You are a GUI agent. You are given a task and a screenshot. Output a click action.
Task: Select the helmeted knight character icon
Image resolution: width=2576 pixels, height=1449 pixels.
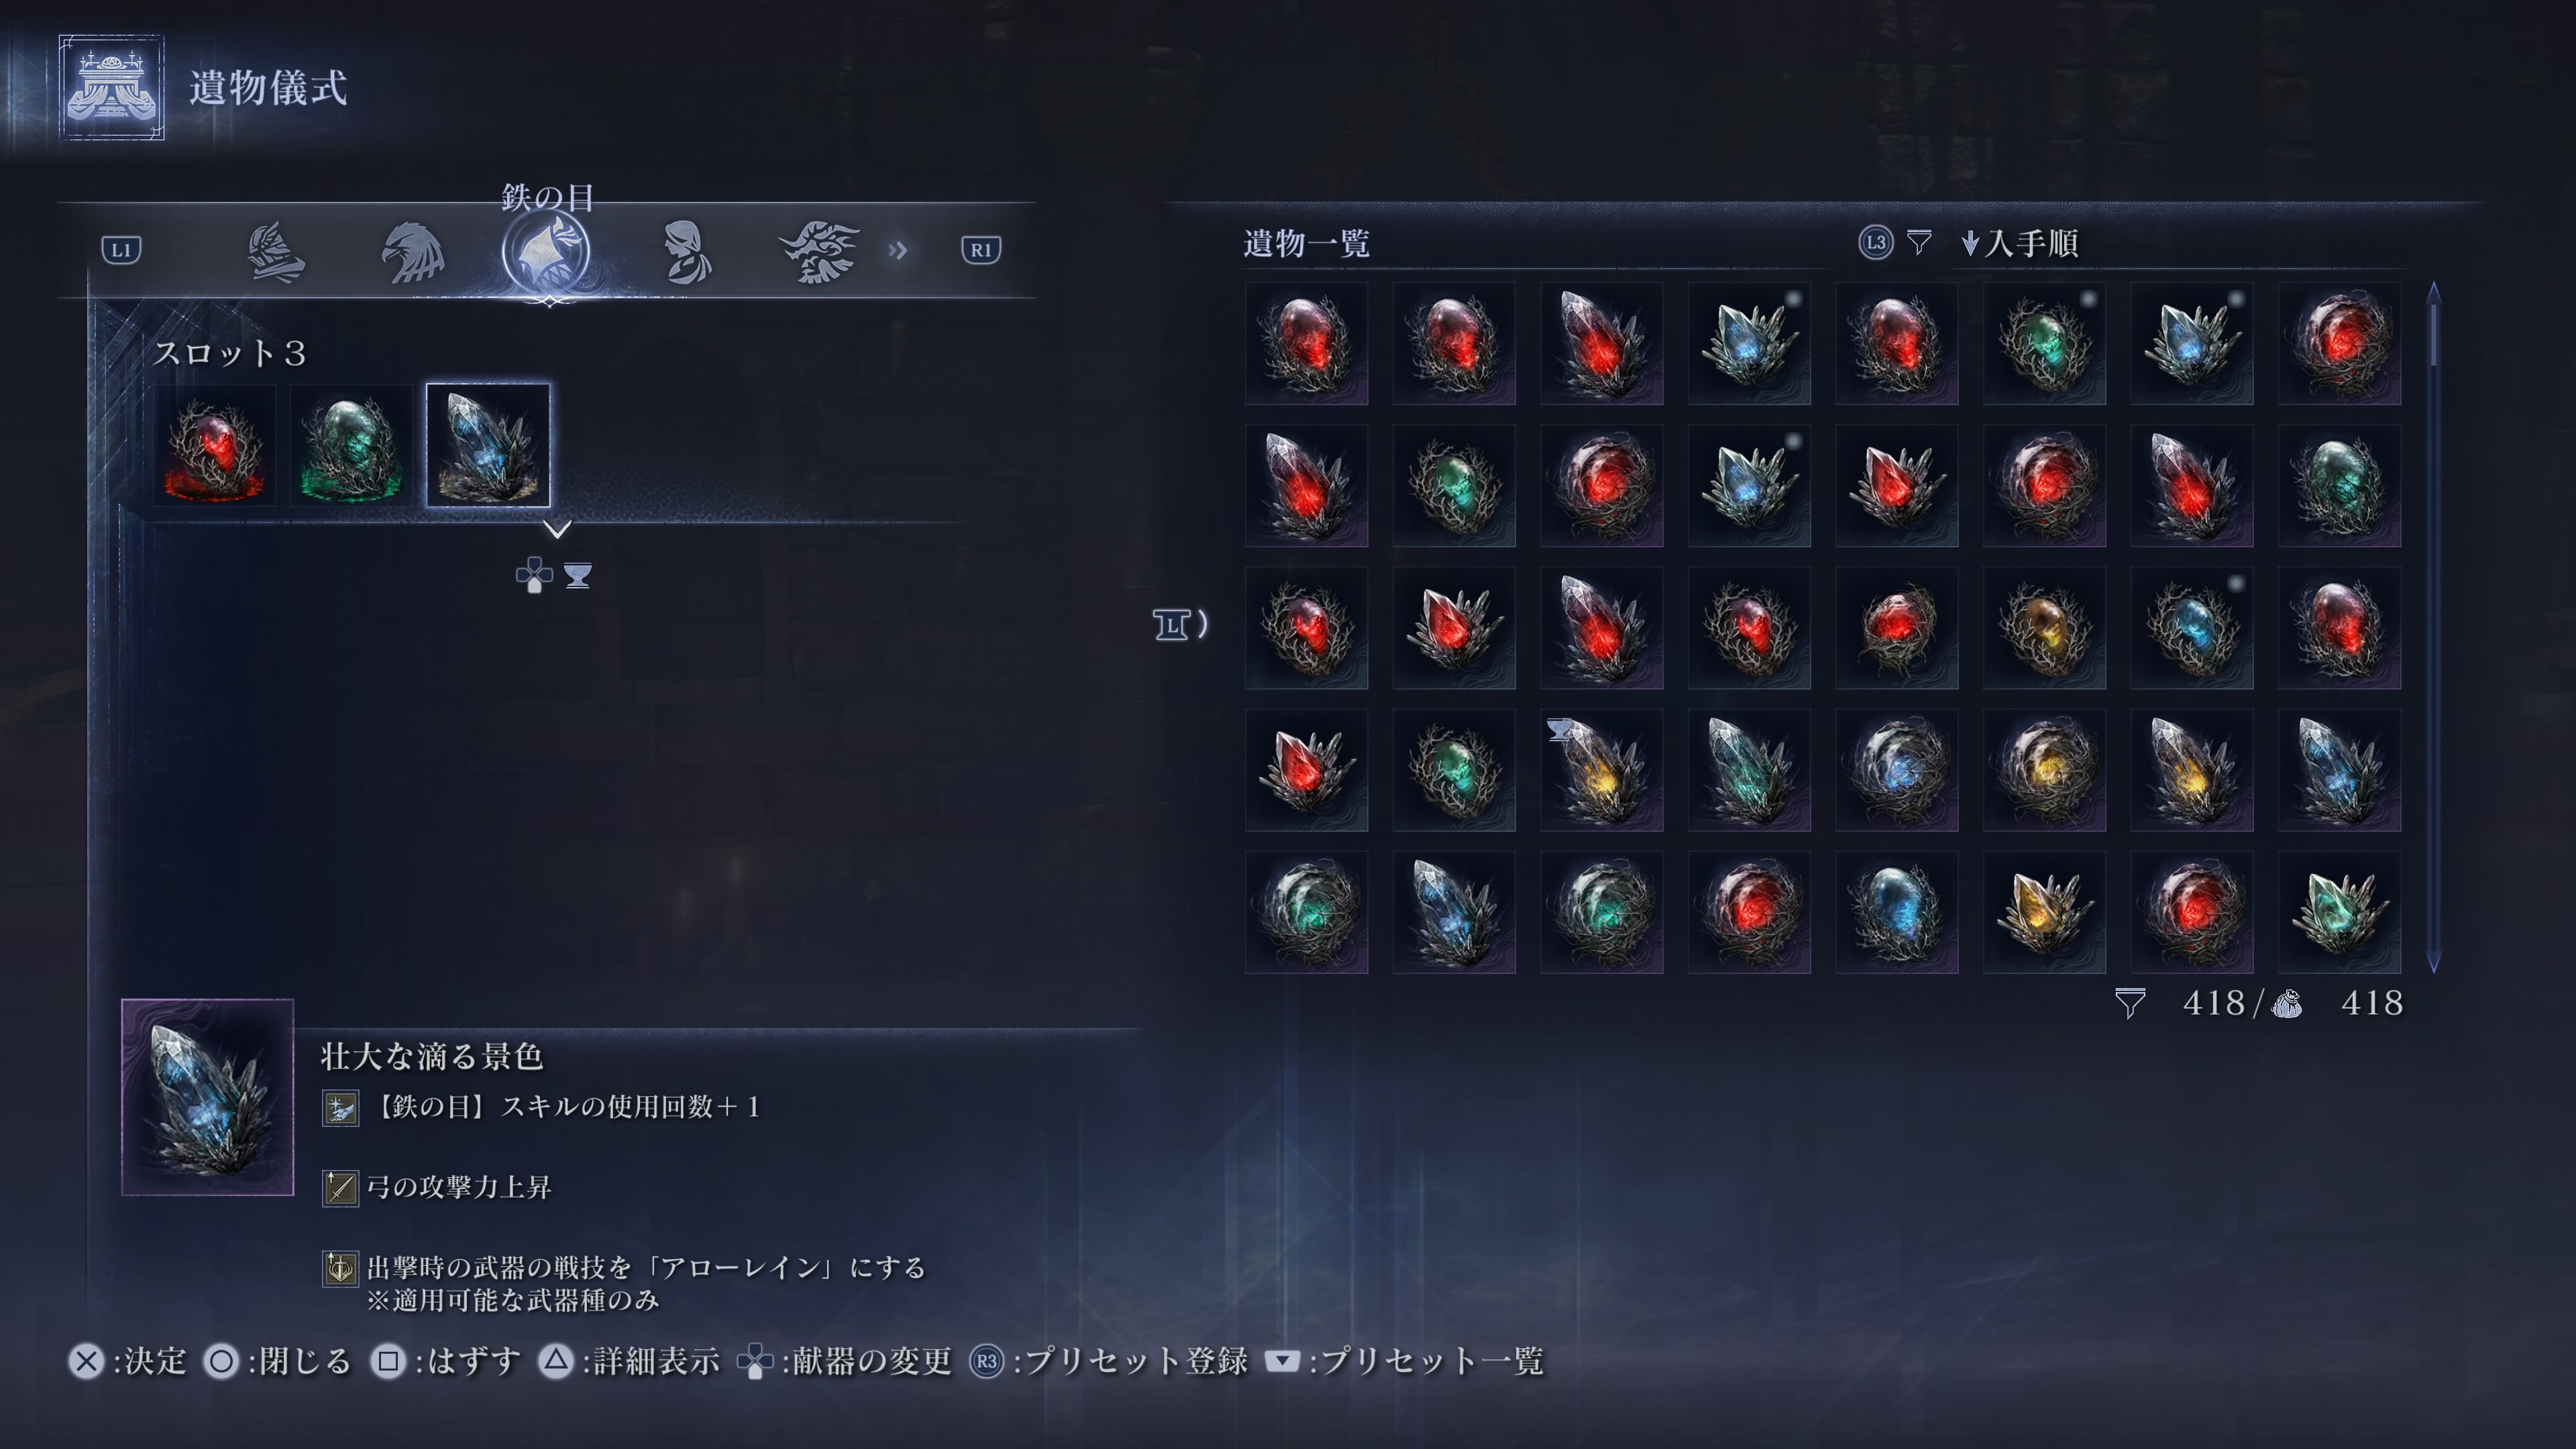(x=275, y=252)
